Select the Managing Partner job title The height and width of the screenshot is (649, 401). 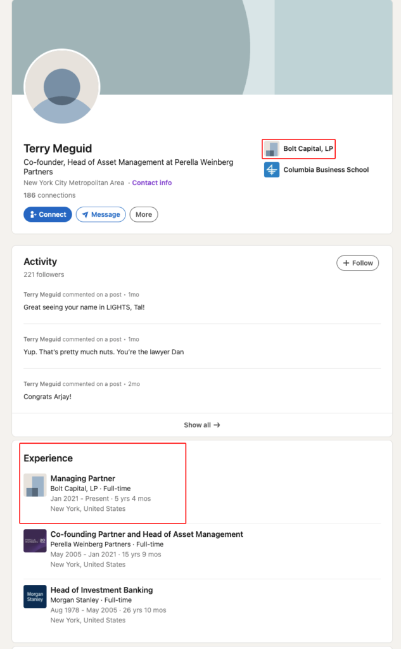click(x=83, y=479)
